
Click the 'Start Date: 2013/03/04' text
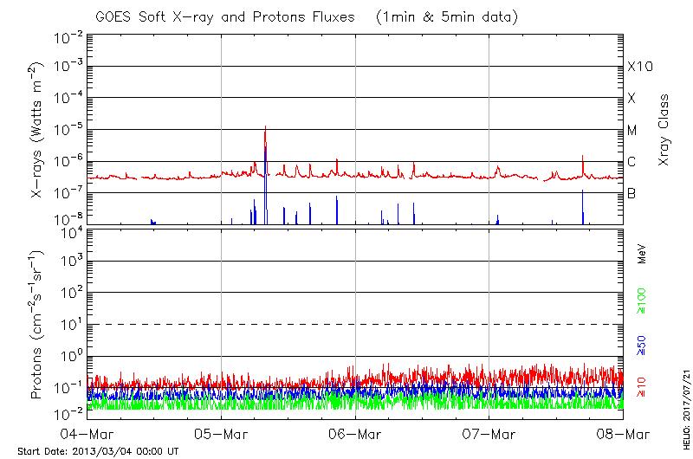[98, 451]
